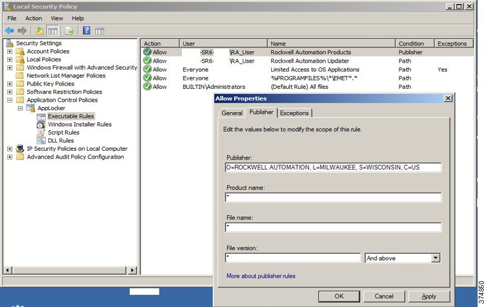This screenshot has height=307, width=486.
Task: Expand the Account Policies node
Action: [x=9, y=51]
